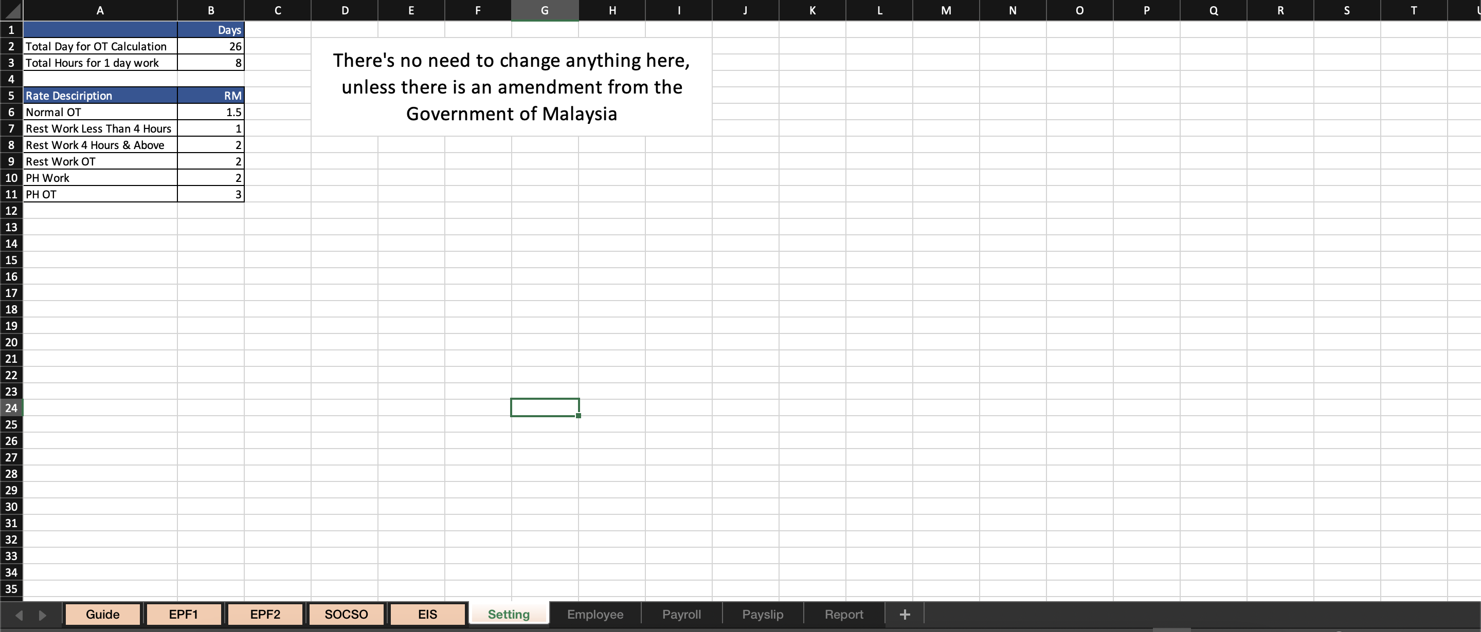Go to the EIS sheet tab
The height and width of the screenshot is (632, 1481).
point(427,614)
